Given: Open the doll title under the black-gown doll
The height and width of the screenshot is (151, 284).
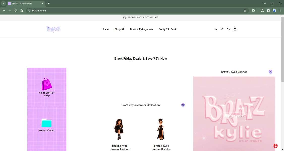Looking at the screenshot, I should (x=161, y=147).
